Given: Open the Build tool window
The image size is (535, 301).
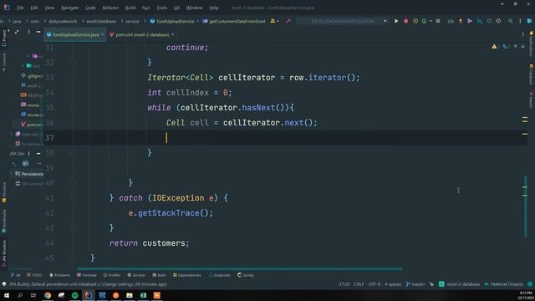Looking at the screenshot, I should point(159,275).
